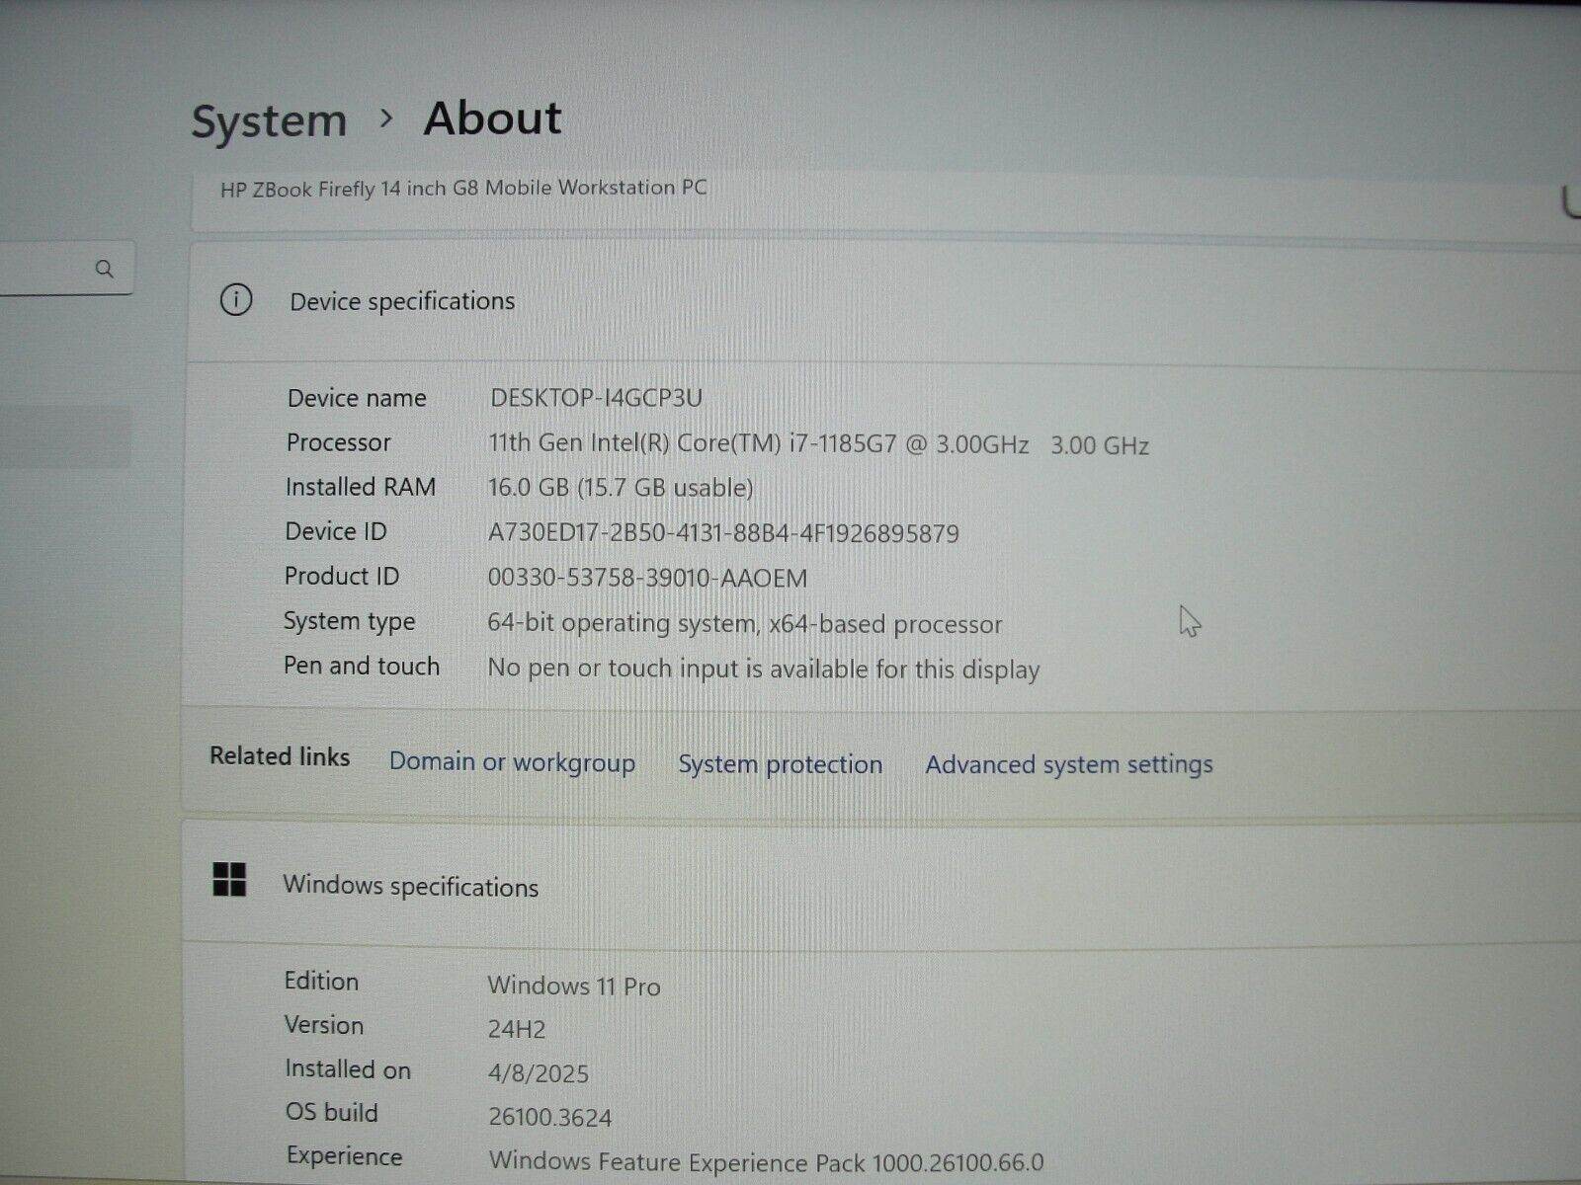
Task: Click the About breadcrumb label
Action: coord(491,117)
